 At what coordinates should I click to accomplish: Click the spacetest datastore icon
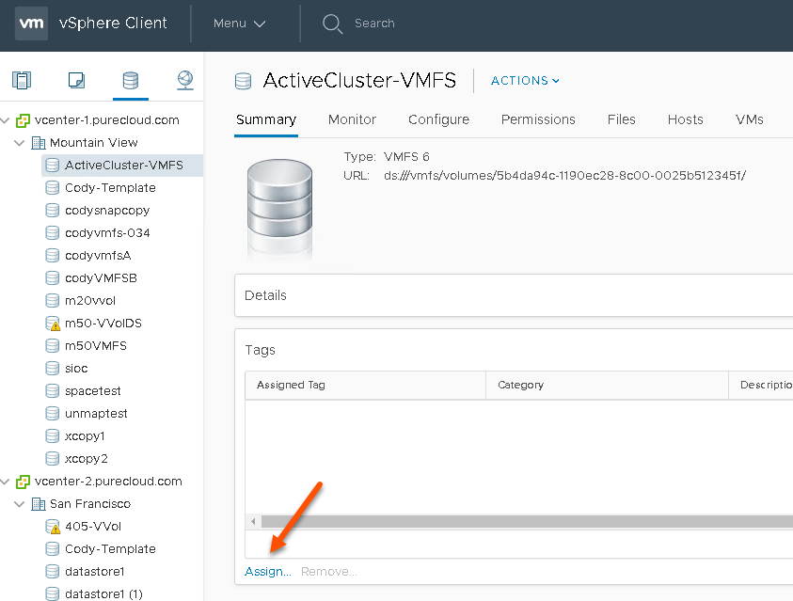(53, 391)
